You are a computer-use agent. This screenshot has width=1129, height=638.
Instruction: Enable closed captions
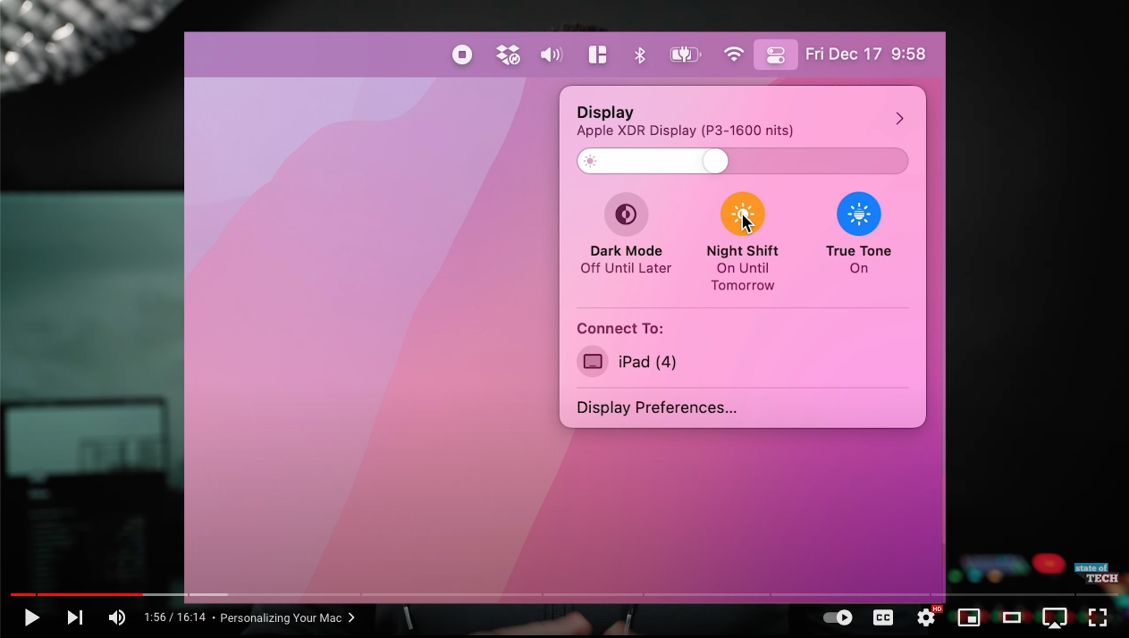[883, 617]
